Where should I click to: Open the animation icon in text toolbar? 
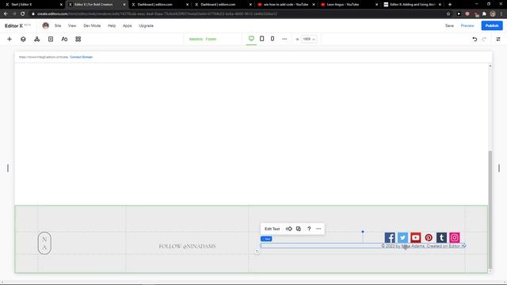click(x=288, y=229)
